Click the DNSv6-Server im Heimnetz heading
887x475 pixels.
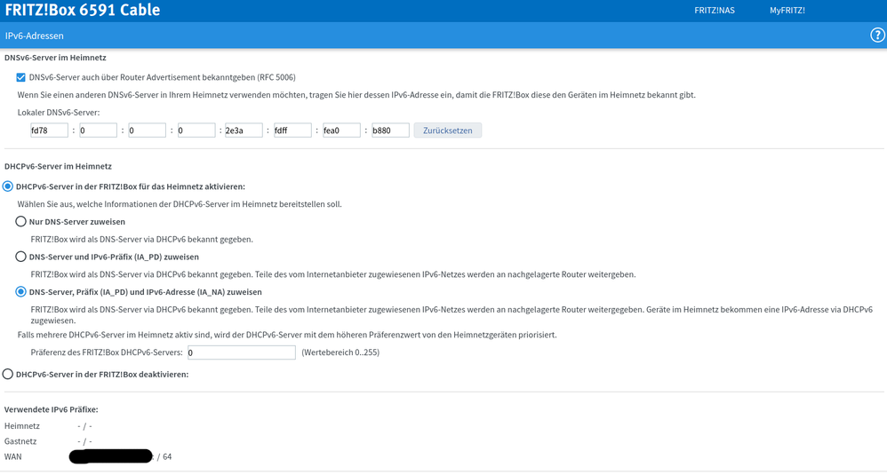(55, 58)
